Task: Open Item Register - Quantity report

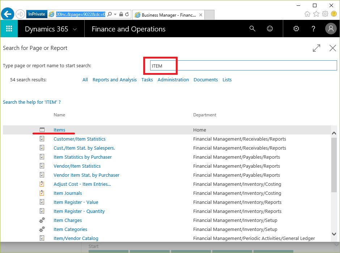Action: coord(79,211)
